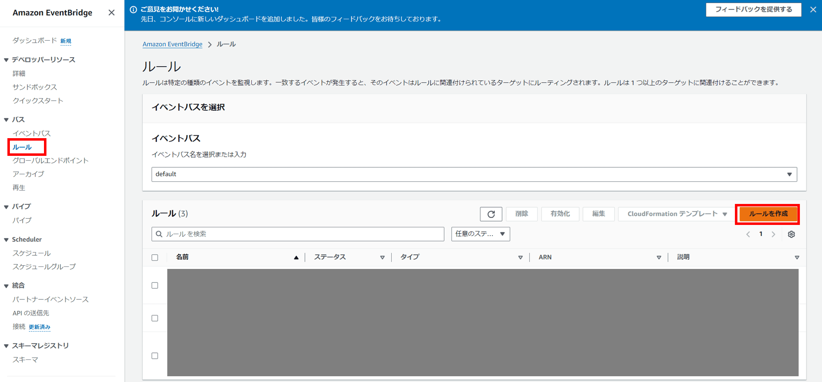Collapse the 統合 navigation section
This screenshot has height=382, width=822.
tap(6, 286)
